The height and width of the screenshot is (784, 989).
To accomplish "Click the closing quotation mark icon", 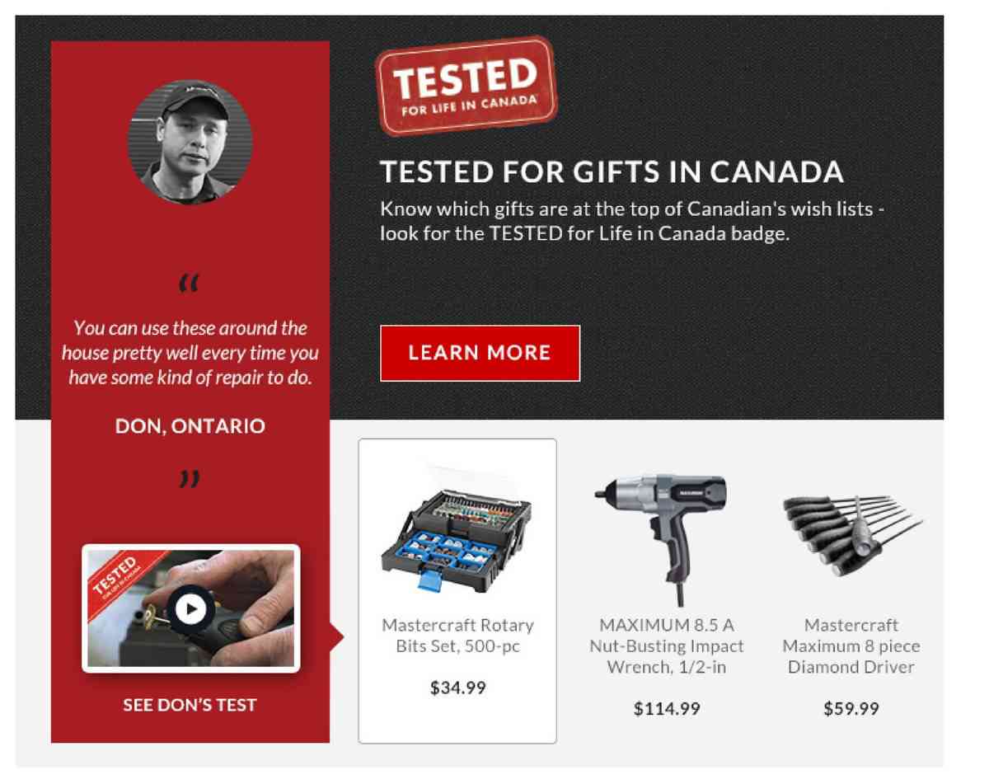I will tap(189, 478).
